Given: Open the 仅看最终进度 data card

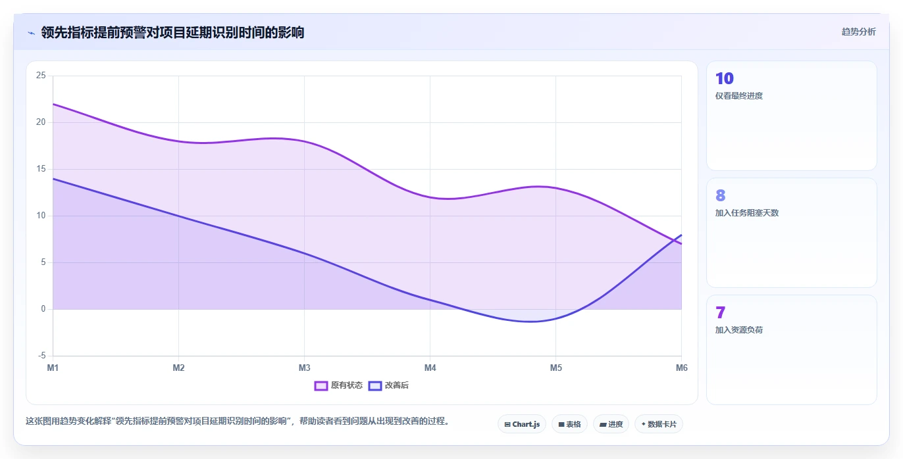Looking at the screenshot, I should (792, 116).
